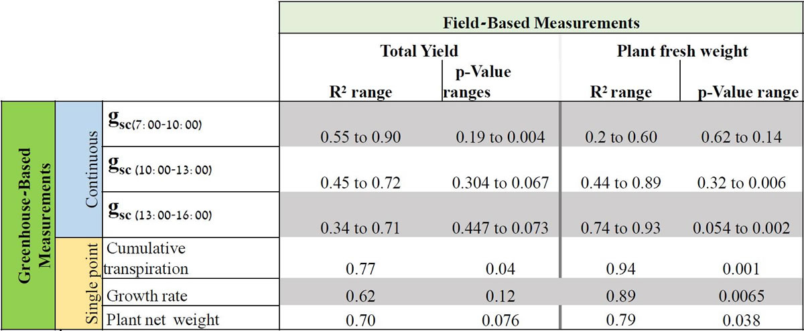Screen dimensions: 804x331
Task: Select the gsc (13:00-16:00) row label
Action: 159,214
